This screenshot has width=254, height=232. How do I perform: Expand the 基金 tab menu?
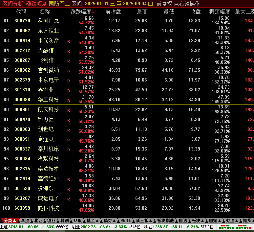click(92, 220)
